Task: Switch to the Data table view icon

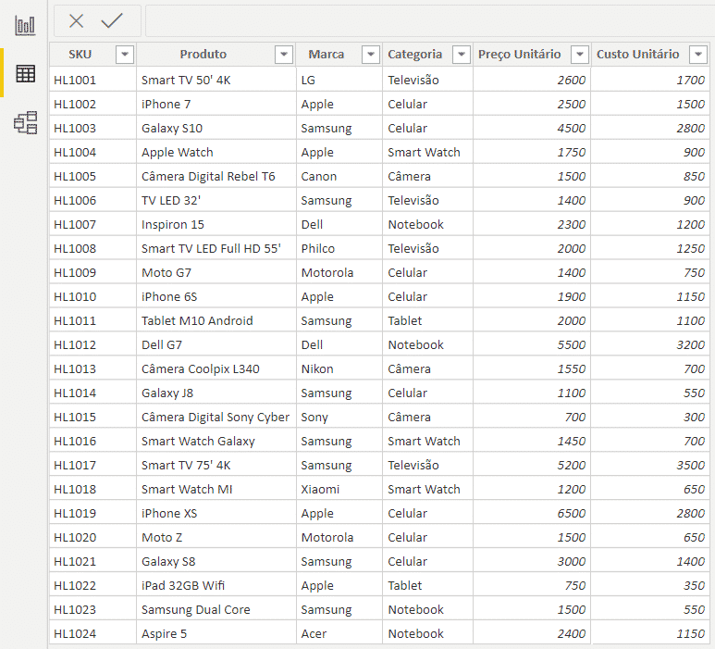Action: 25,73
